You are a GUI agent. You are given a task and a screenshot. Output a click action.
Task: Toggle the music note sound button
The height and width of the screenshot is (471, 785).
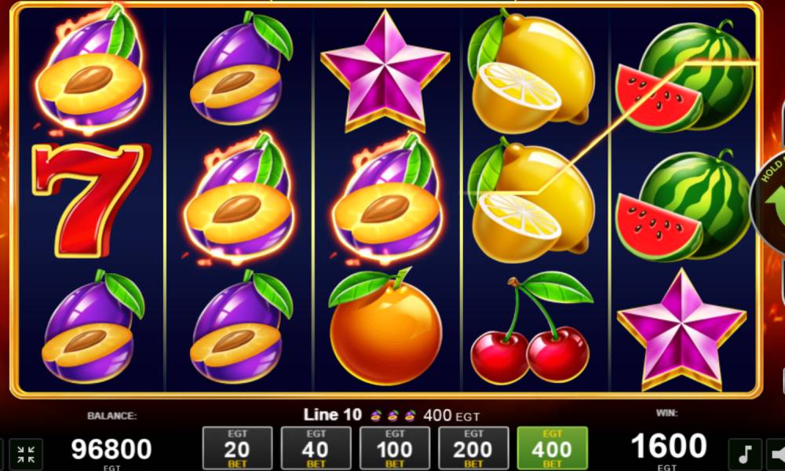[744, 455]
